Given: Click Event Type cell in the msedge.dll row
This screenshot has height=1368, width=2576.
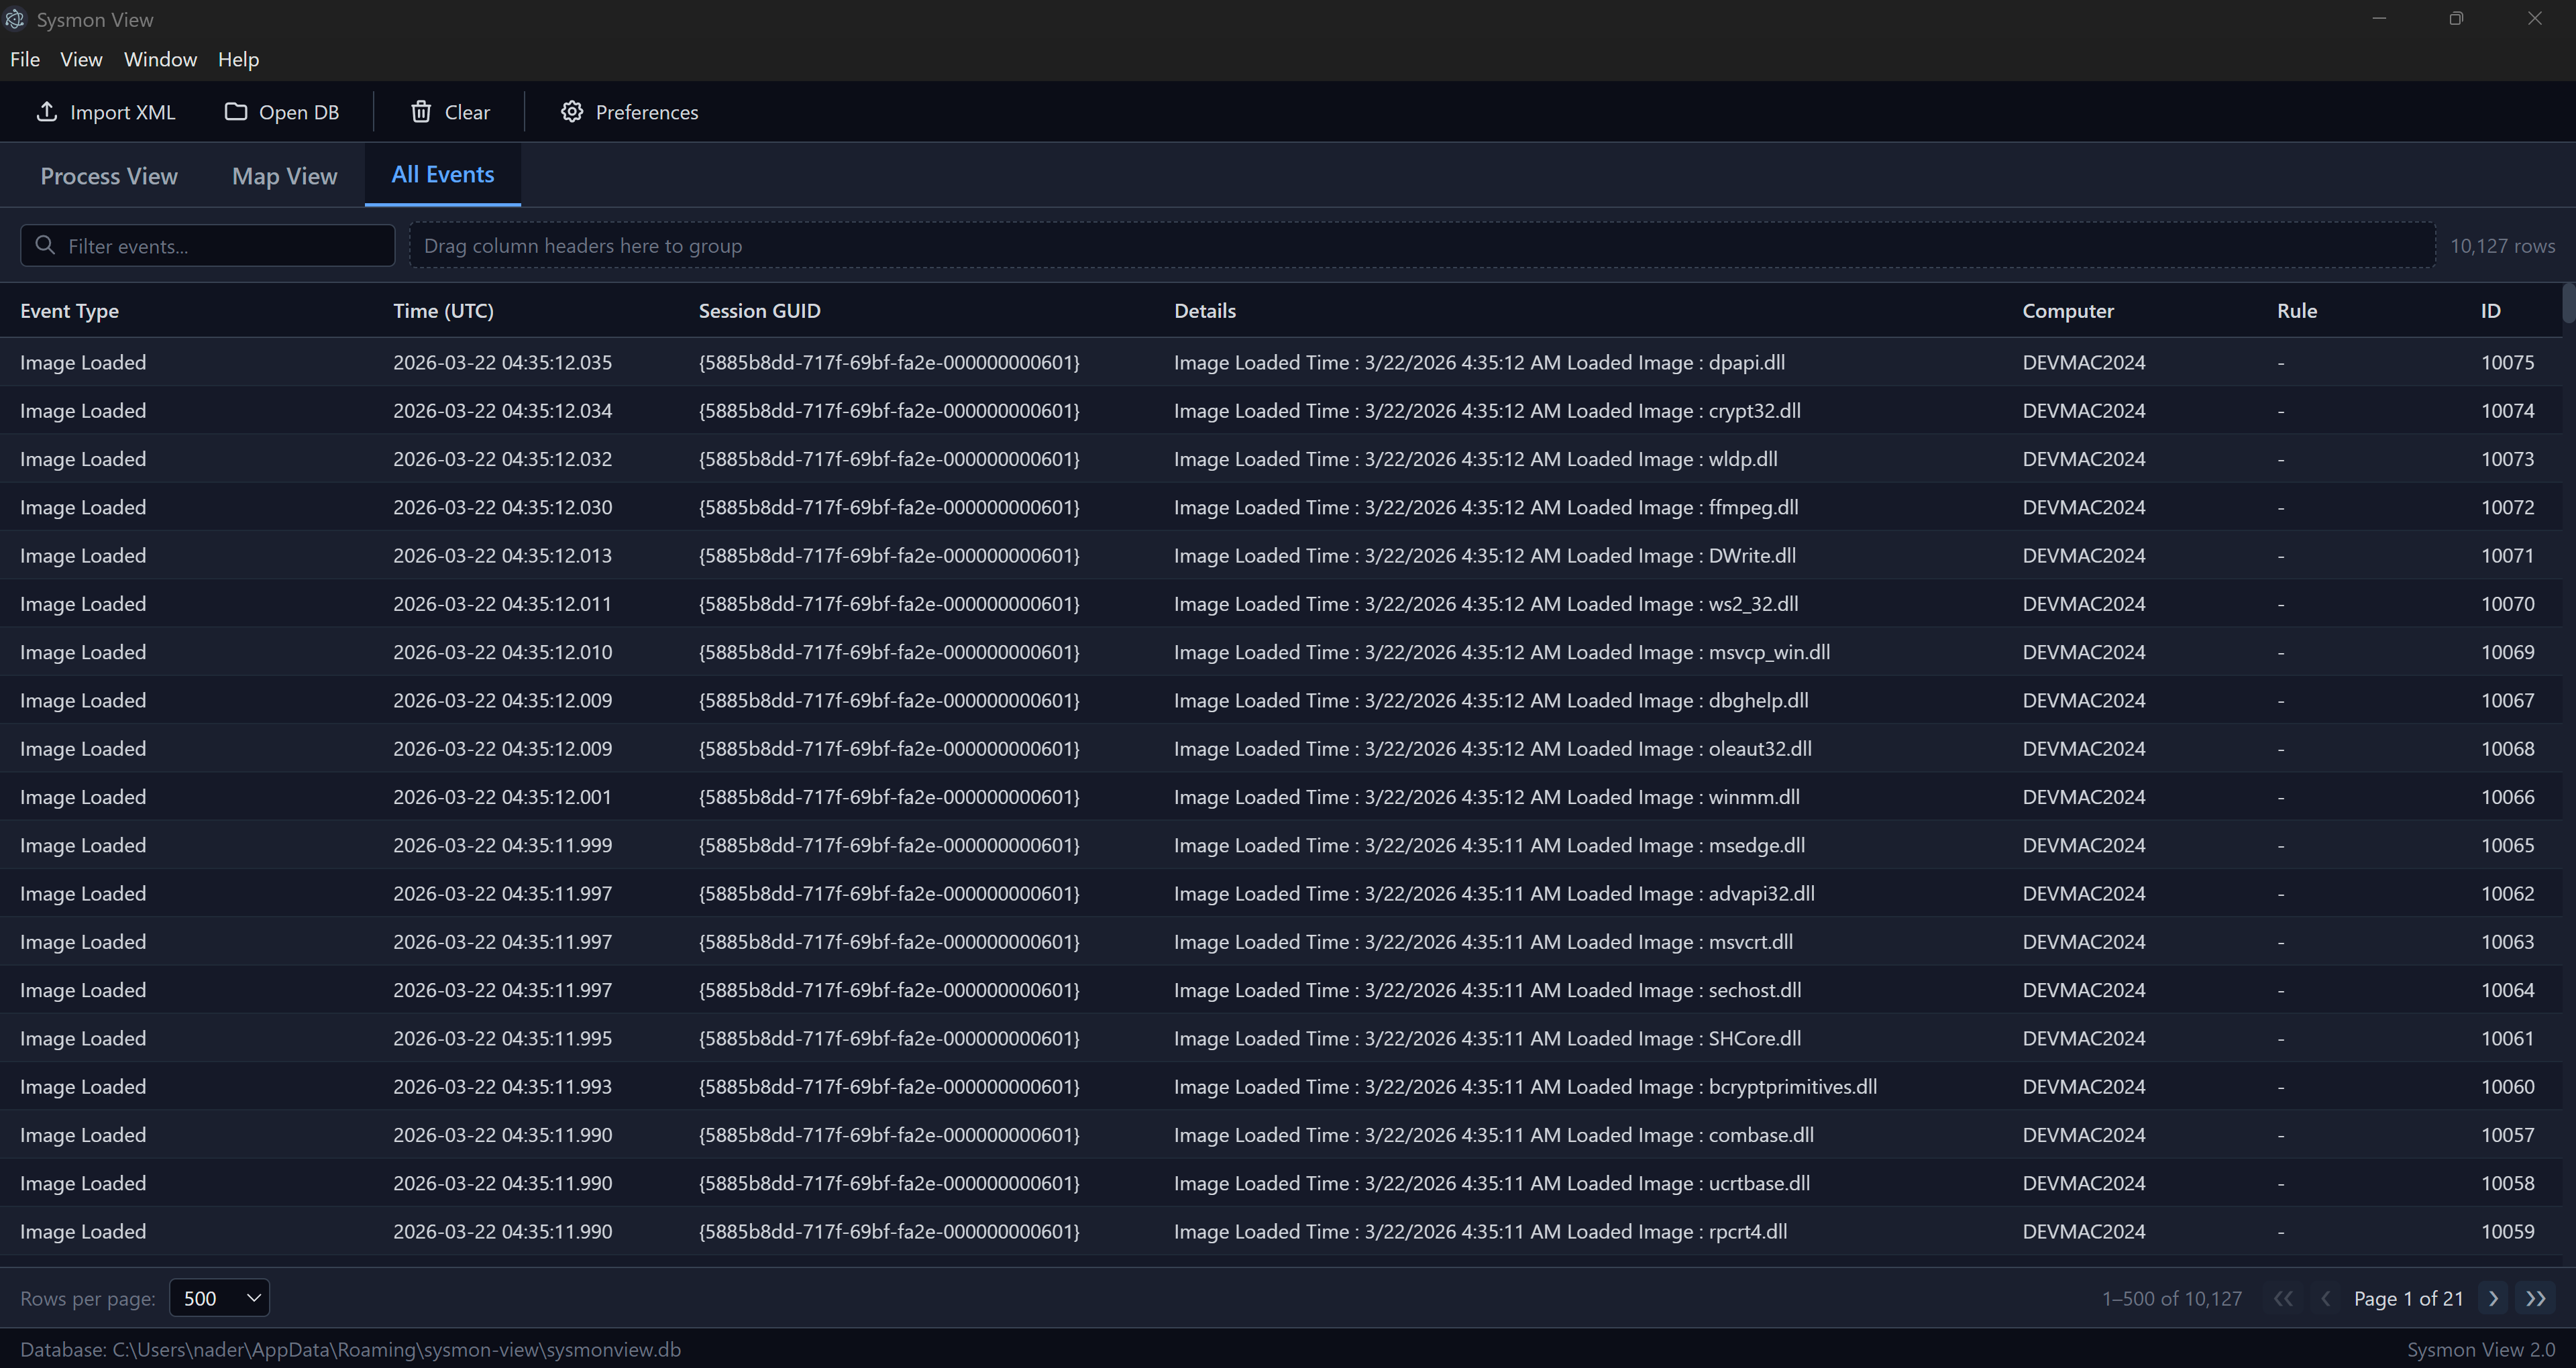Looking at the screenshot, I should [x=83, y=845].
